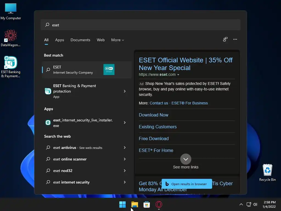Image resolution: width=281 pixels, height=211 pixels.
Task: Follow the ESET® For Business link
Action: click(x=190, y=103)
